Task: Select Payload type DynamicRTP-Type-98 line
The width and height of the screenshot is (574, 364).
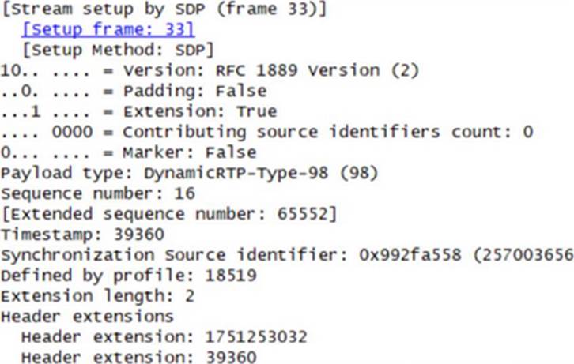Action: 189,173
